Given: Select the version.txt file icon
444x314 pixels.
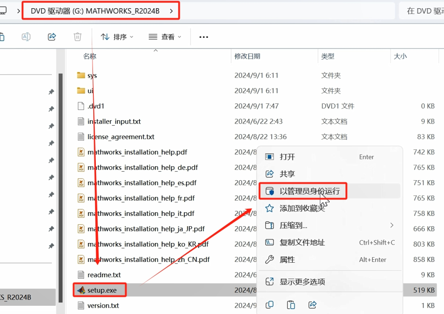Looking at the screenshot, I should click(81, 305).
